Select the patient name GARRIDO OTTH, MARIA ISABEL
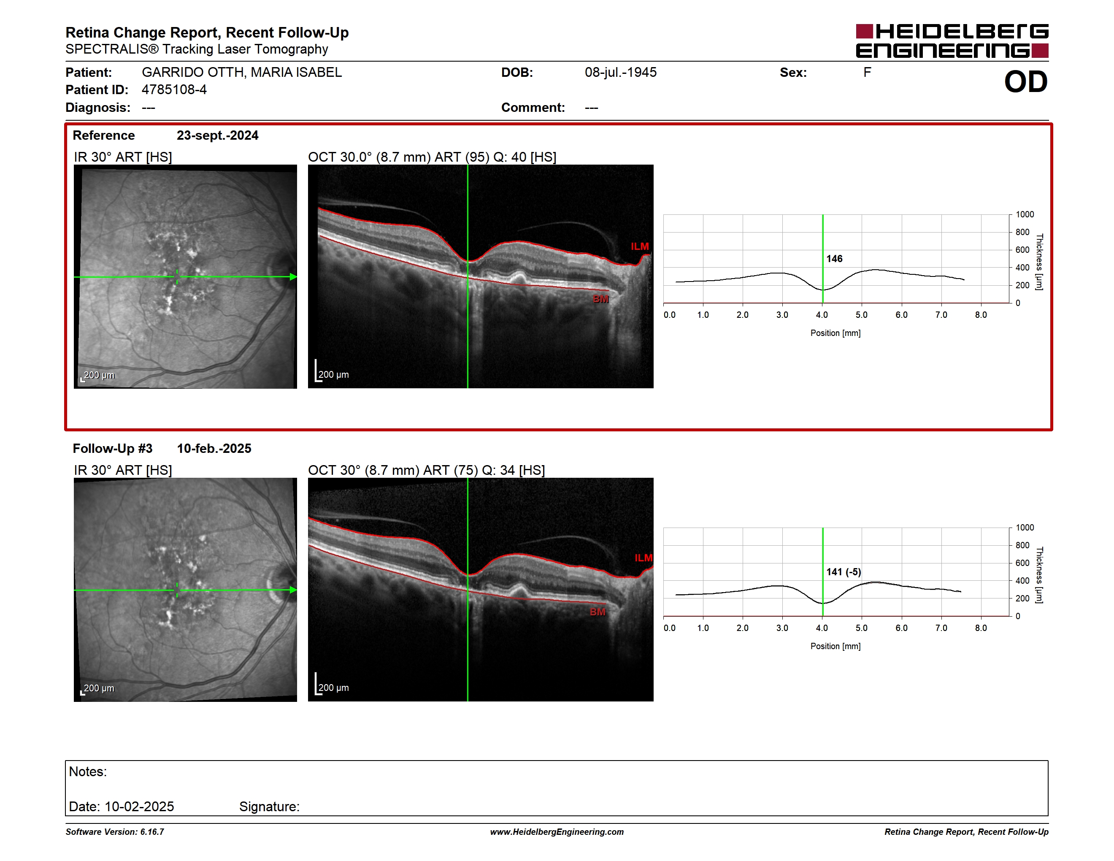This screenshot has height=861, width=1114. (242, 73)
